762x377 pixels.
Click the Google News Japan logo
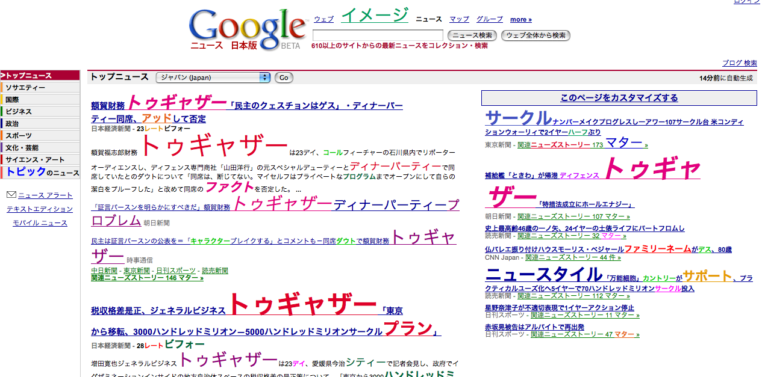[x=248, y=29]
